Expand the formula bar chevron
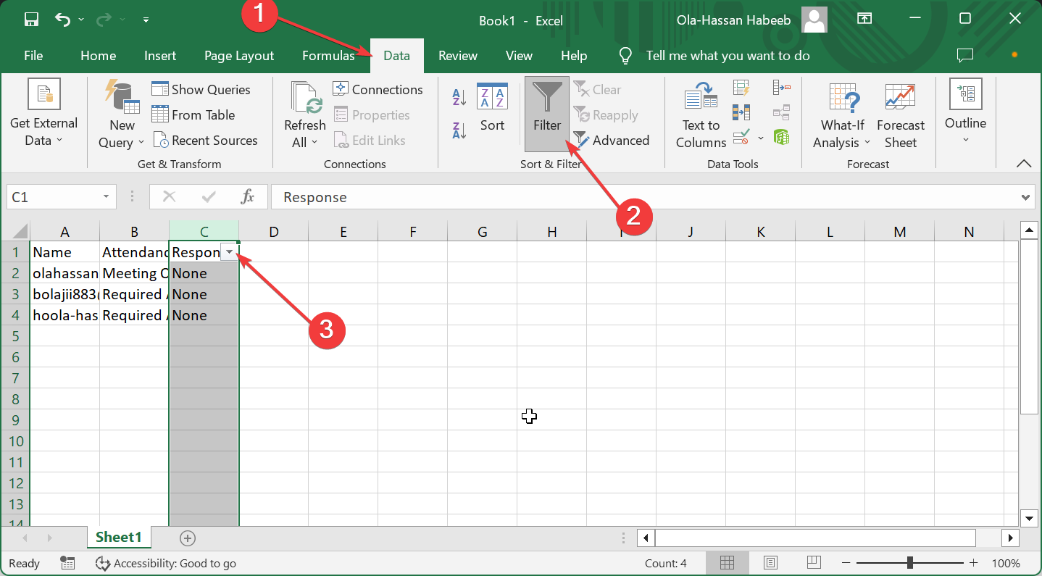The height and width of the screenshot is (576, 1042). pyautogui.click(x=1025, y=197)
